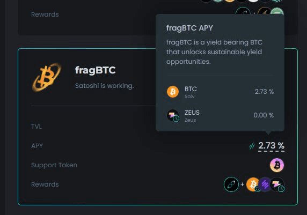Click the fragBTC orbiting Bitcoin logo

tap(47, 77)
